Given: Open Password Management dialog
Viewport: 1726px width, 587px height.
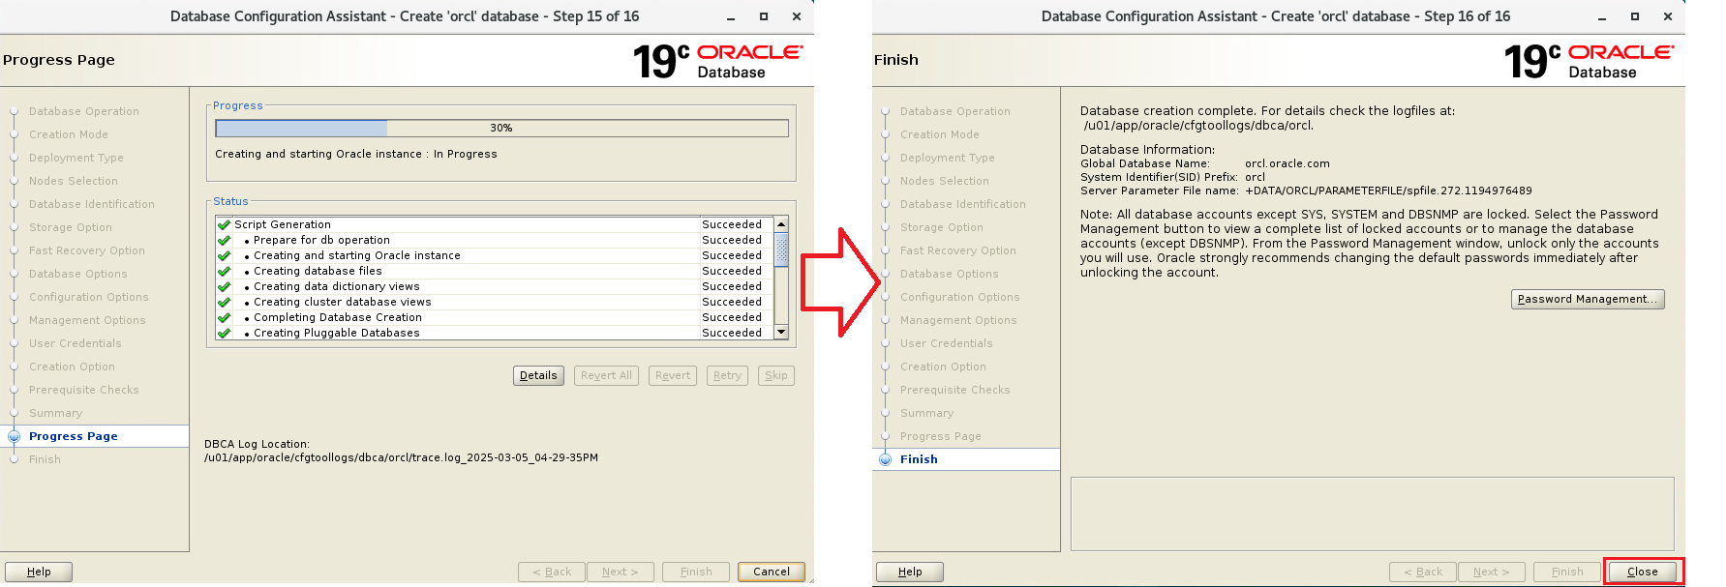Looking at the screenshot, I should 1588,299.
